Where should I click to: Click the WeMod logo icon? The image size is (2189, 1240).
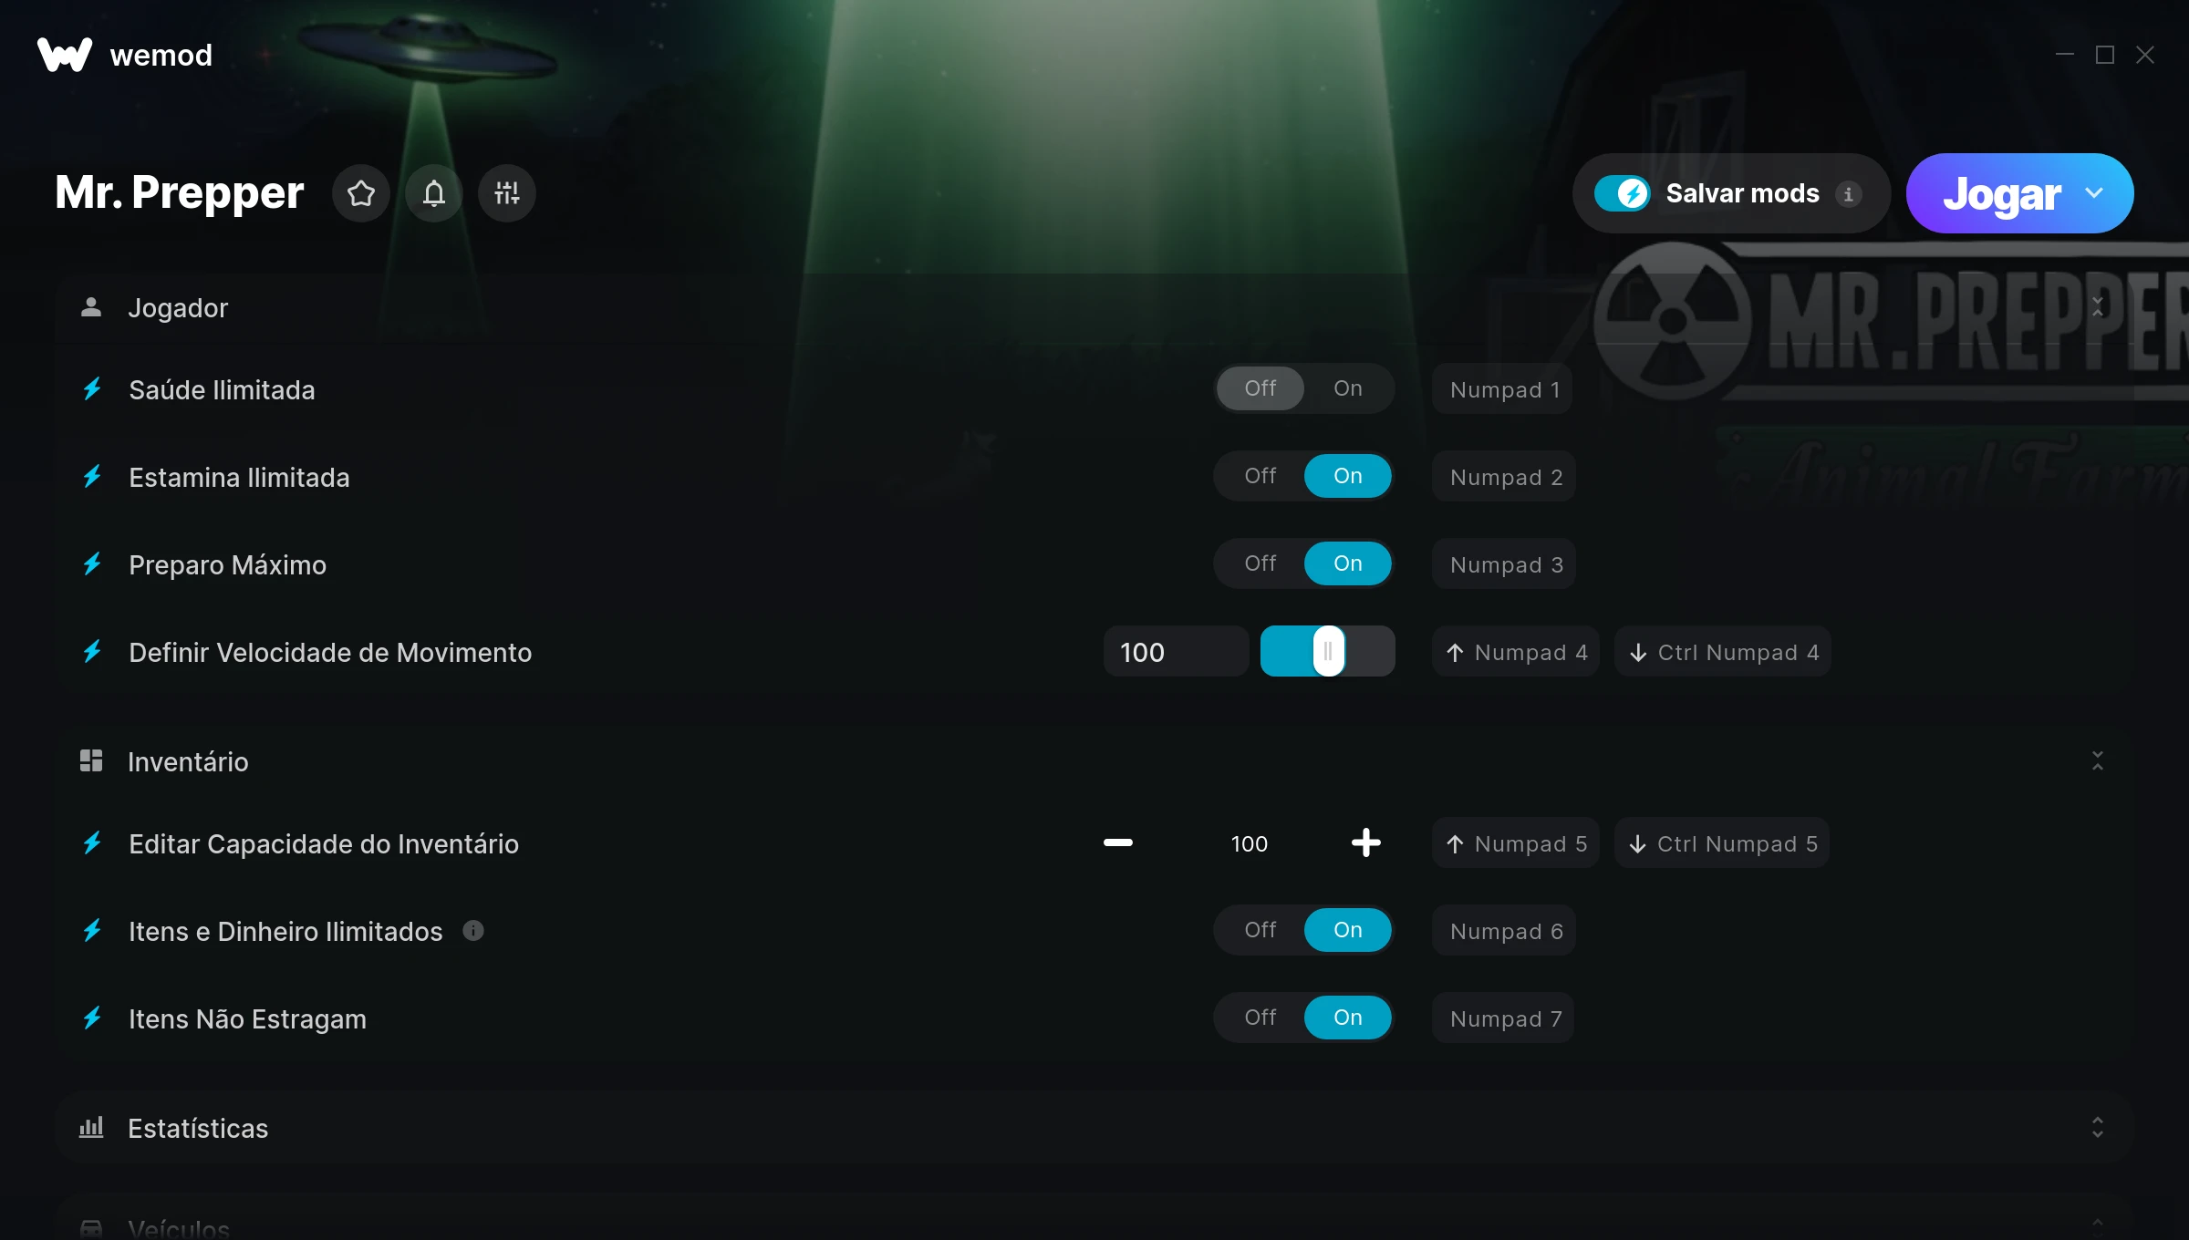[65, 55]
